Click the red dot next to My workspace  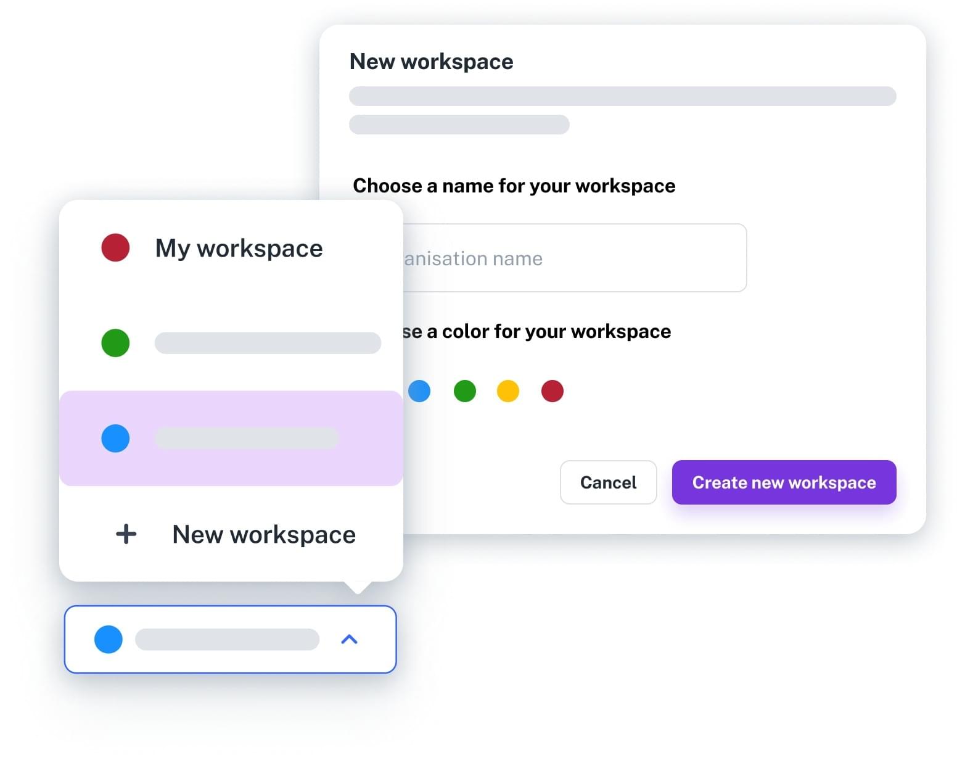[x=115, y=247]
